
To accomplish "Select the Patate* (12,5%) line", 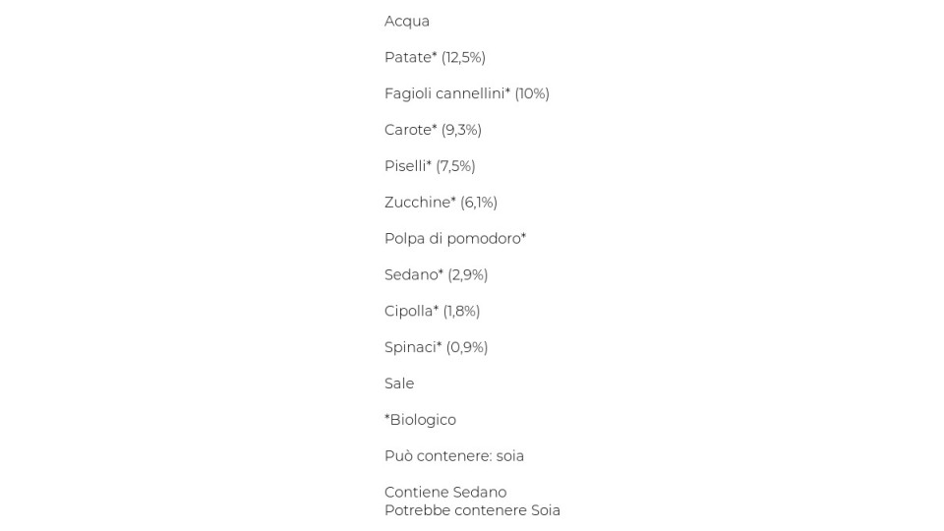I will coord(435,58).
